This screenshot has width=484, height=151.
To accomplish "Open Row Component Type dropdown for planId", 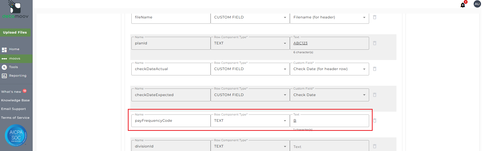I will pos(250,43).
